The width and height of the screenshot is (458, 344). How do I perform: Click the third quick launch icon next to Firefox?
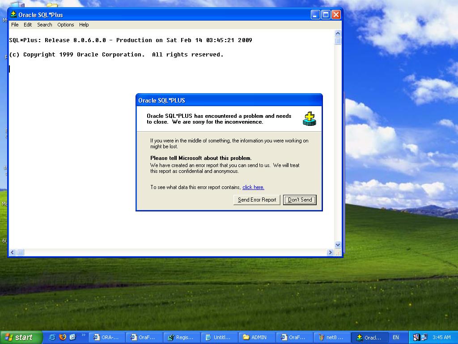pyautogui.click(x=72, y=337)
